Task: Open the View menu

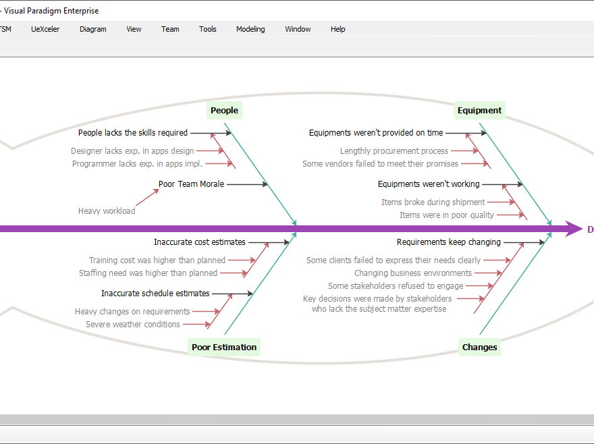Action: coord(134,29)
